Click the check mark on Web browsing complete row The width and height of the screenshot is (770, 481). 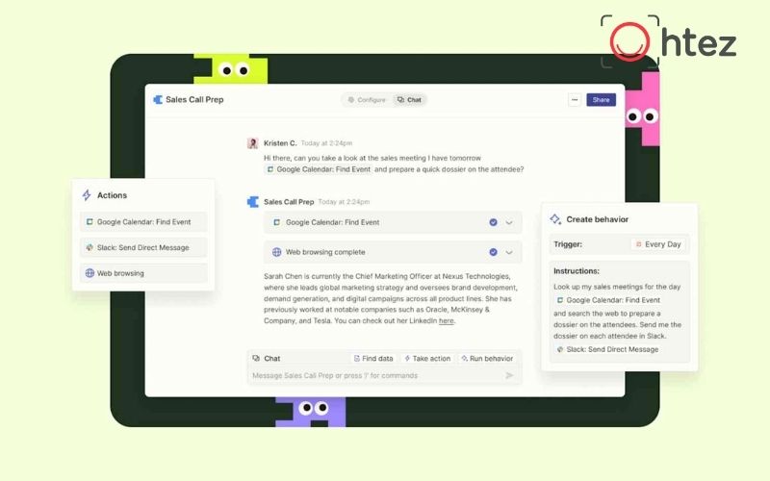(x=493, y=252)
